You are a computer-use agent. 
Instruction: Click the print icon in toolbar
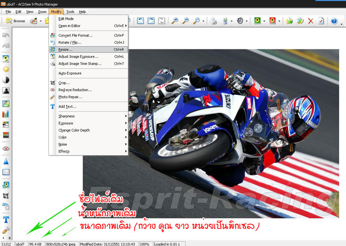tap(214, 21)
